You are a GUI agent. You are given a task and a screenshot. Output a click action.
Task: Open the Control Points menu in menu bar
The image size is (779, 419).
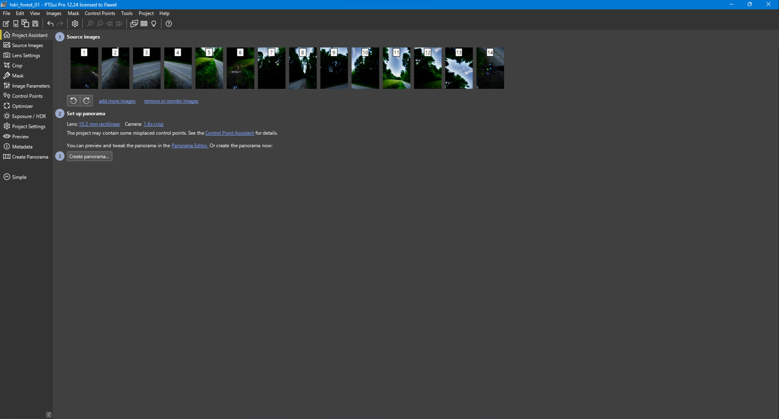(100, 13)
